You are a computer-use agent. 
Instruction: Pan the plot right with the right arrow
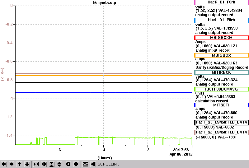(x=12, y=164)
